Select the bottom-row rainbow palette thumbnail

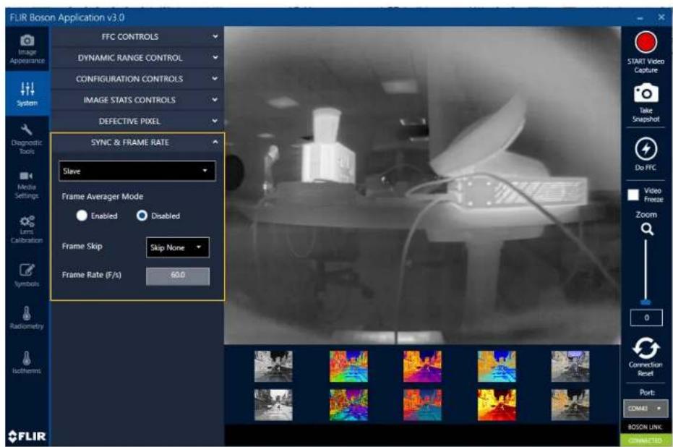(348, 405)
